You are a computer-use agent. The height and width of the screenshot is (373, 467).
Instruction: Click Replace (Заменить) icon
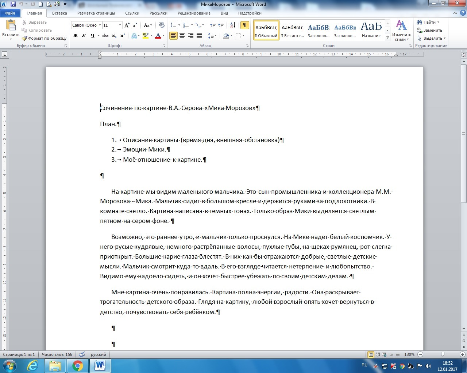coord(420,30)
